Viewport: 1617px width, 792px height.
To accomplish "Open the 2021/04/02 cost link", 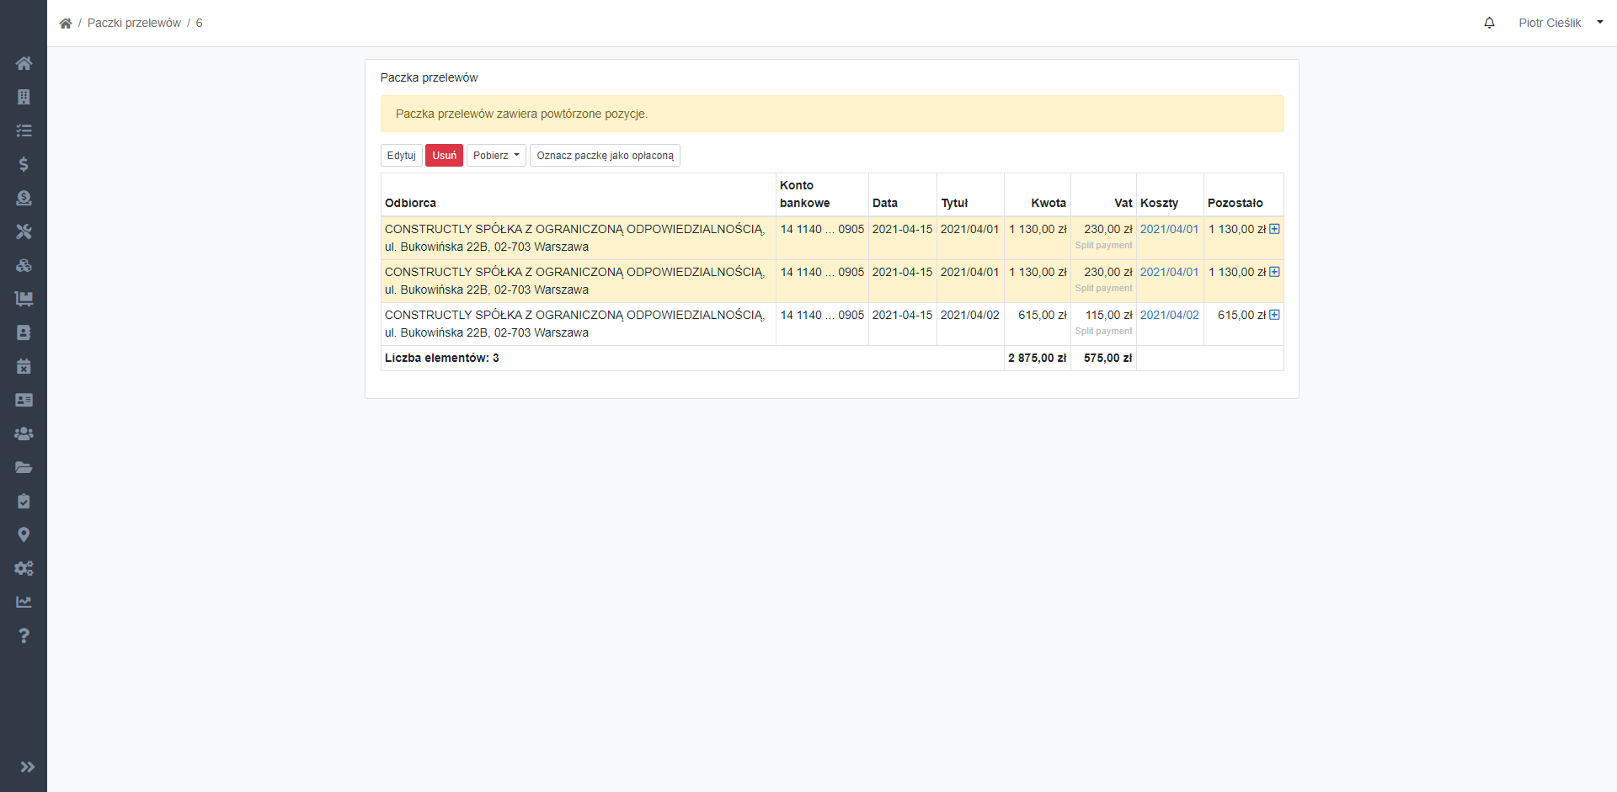I will [x=1169, y=315].
